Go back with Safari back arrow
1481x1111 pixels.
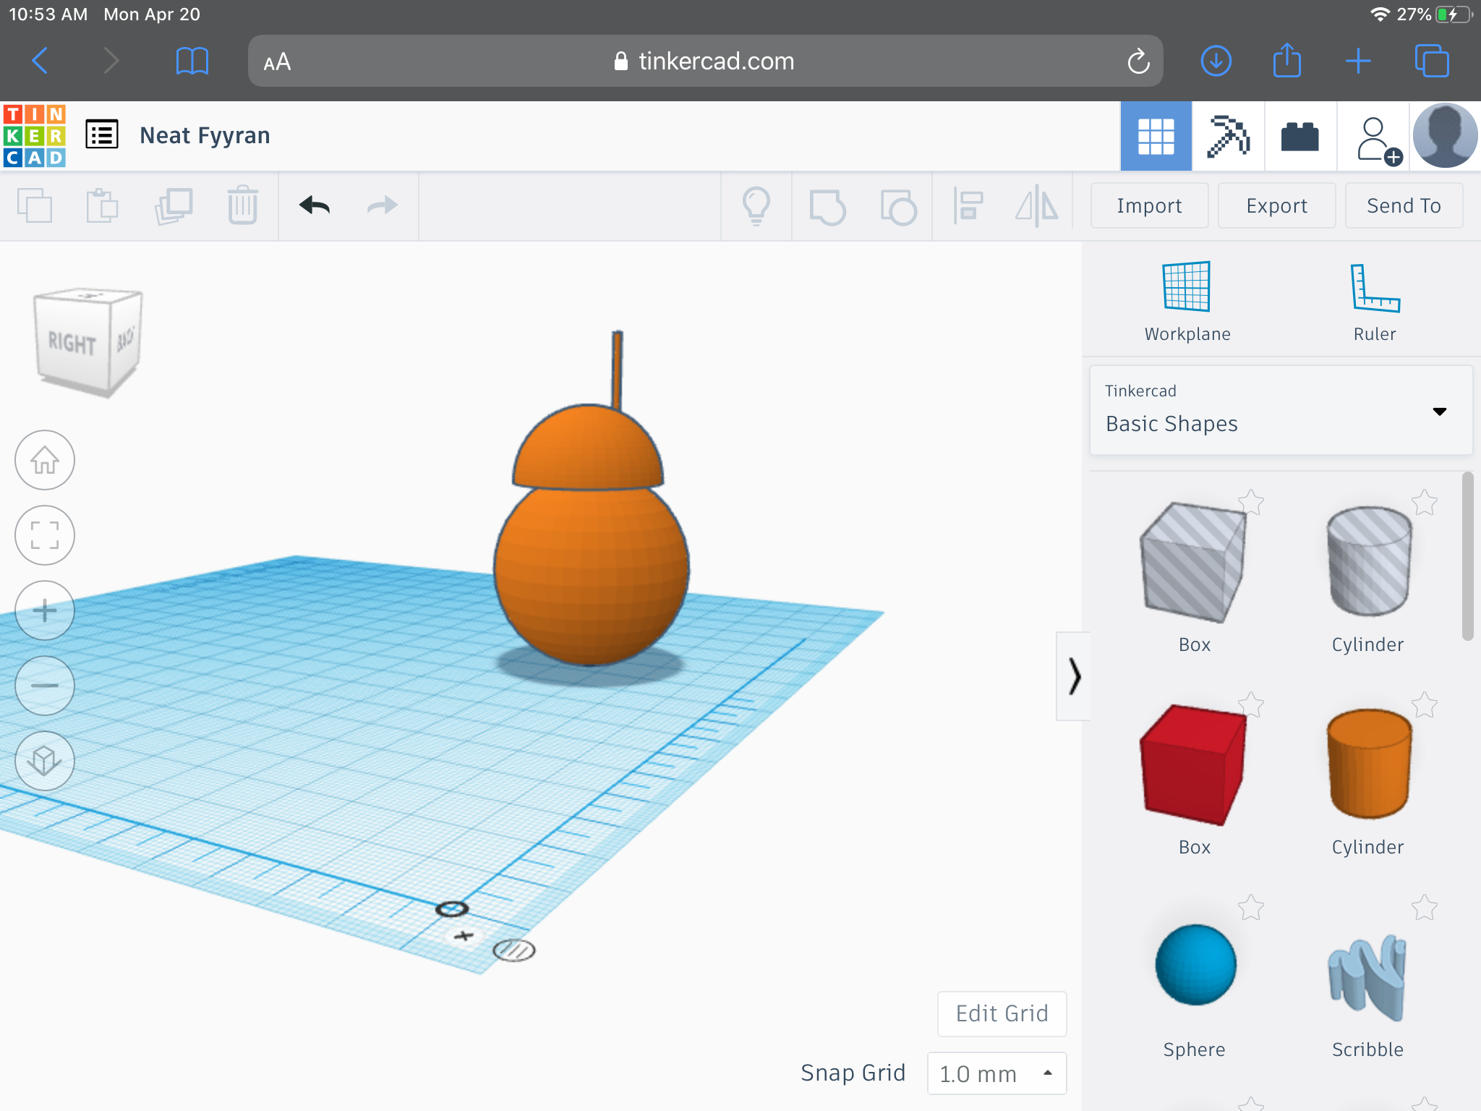pos(40,61)
